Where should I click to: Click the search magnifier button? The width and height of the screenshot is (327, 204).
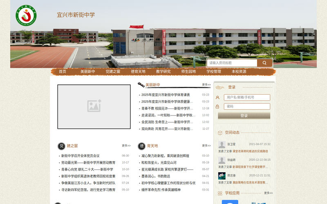coord(264,63)
